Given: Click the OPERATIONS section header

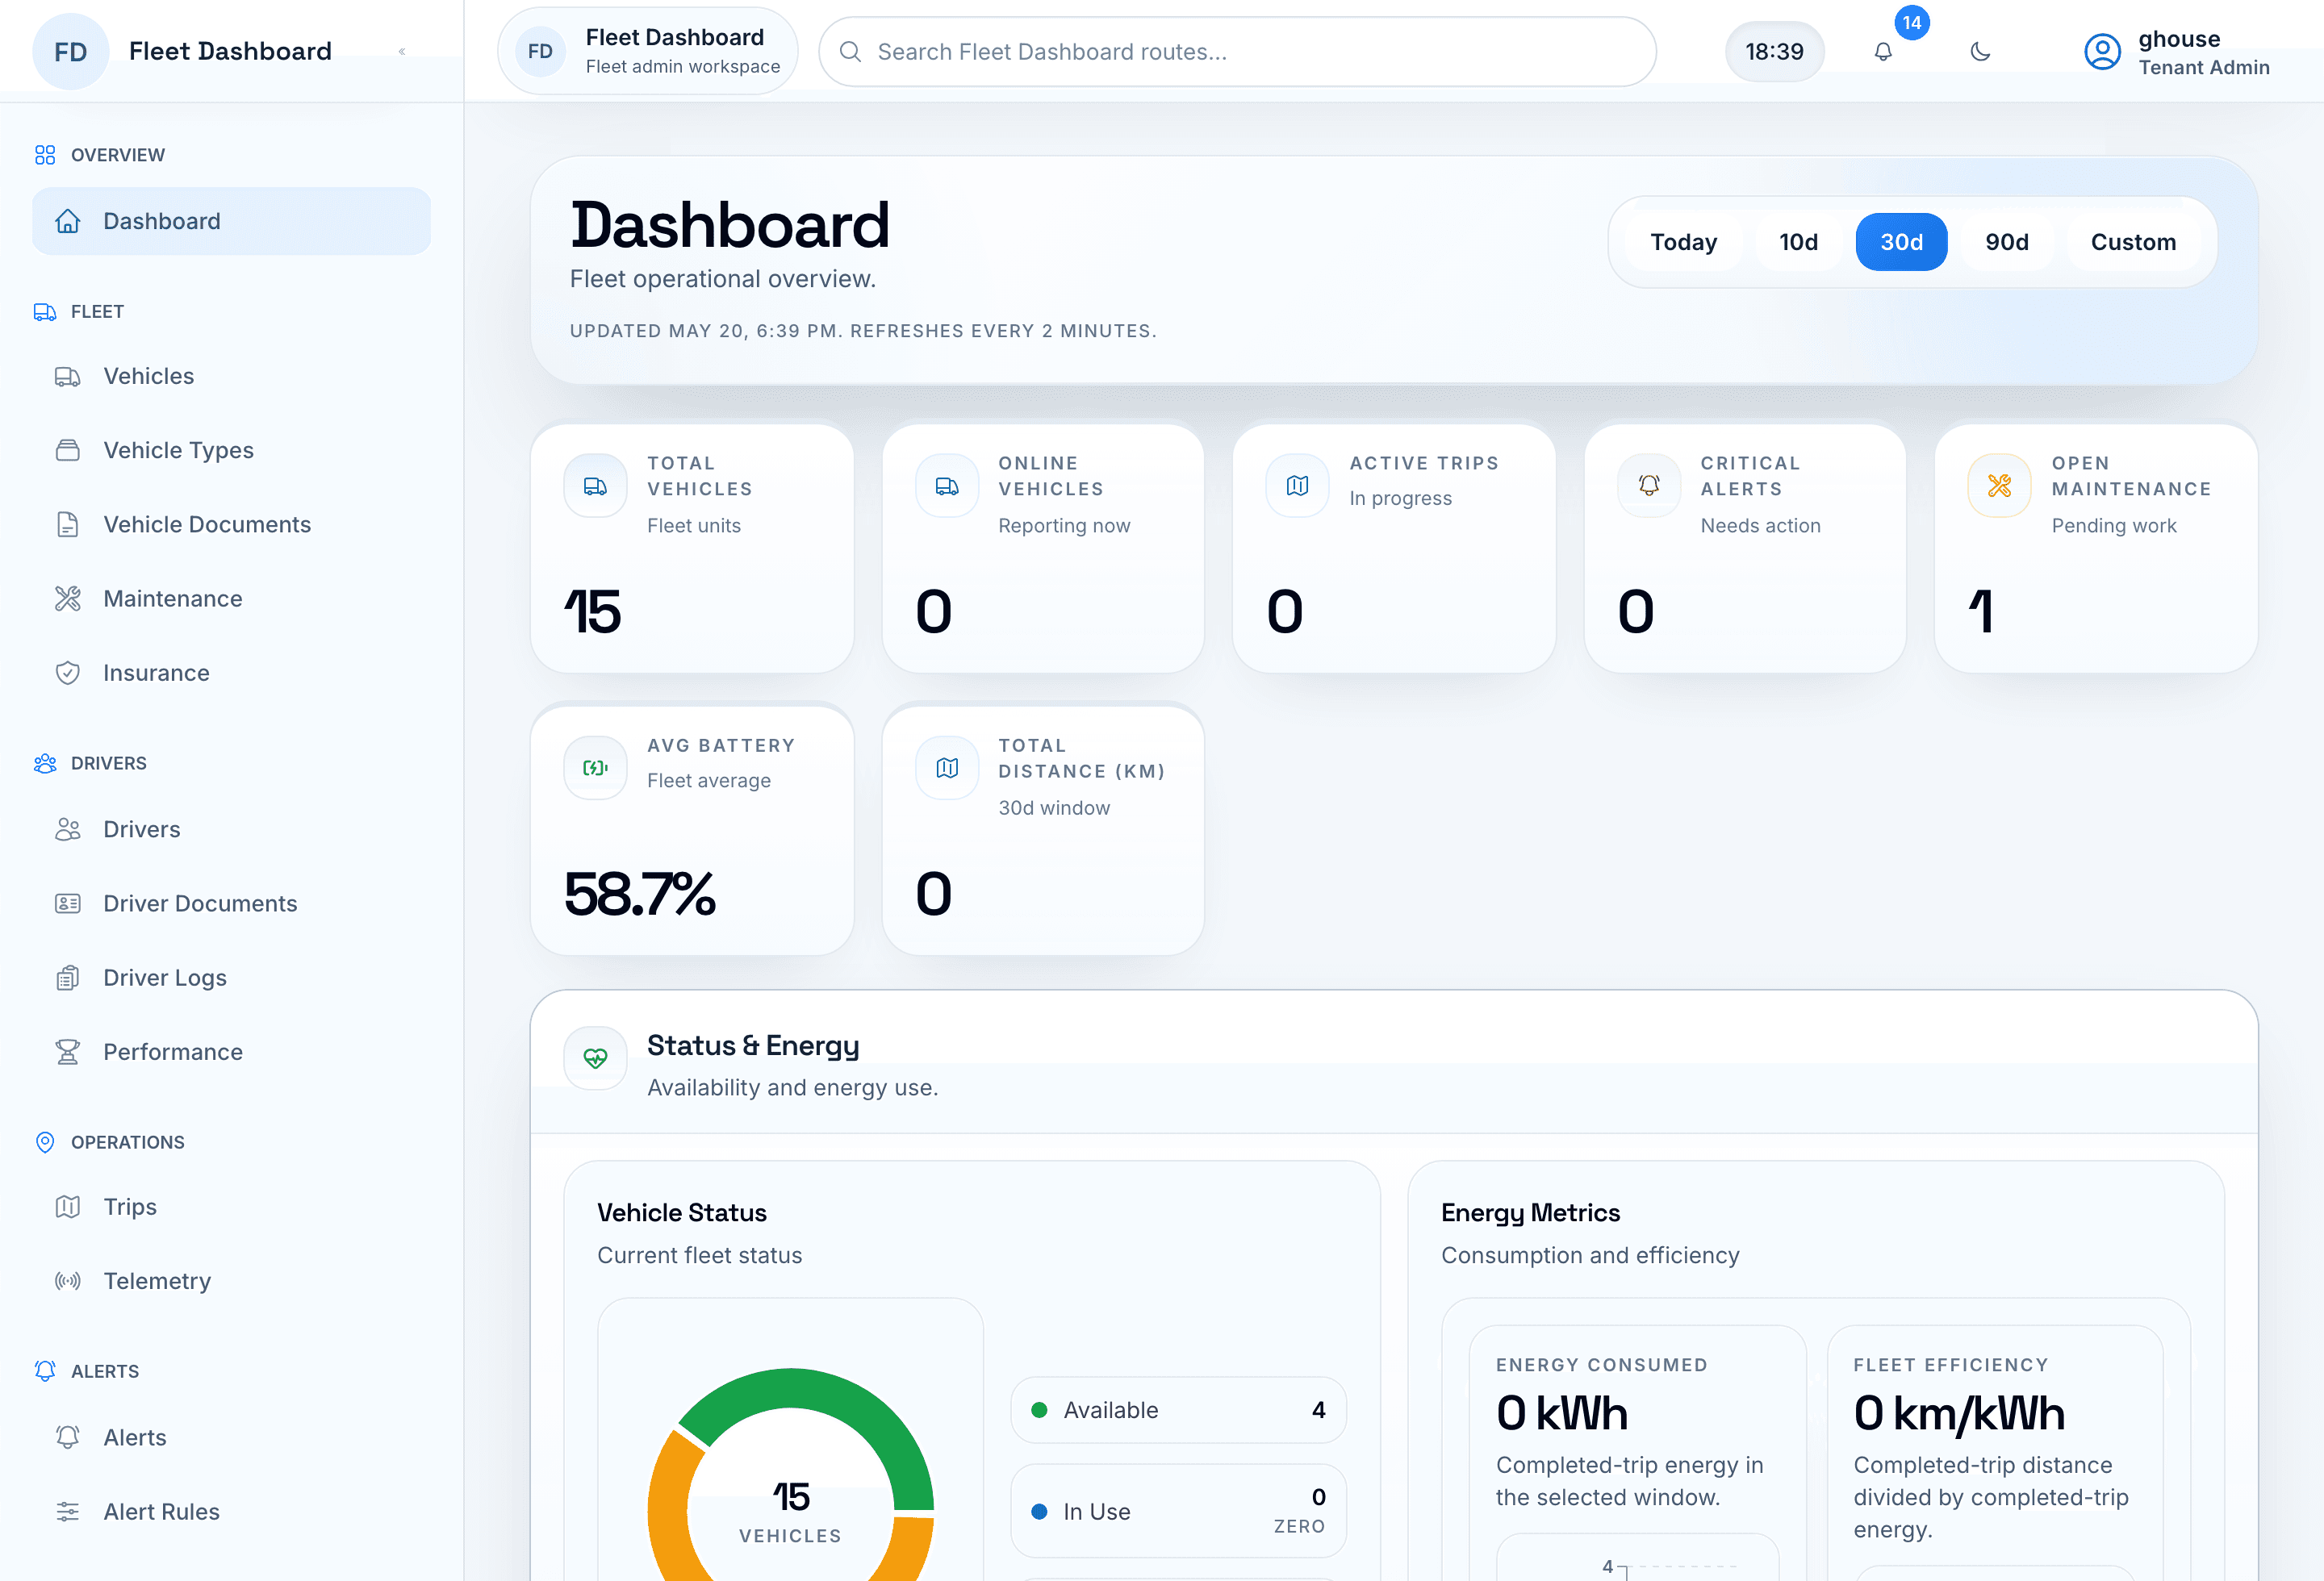Looking at the screenshot, I should (128, 1142).
